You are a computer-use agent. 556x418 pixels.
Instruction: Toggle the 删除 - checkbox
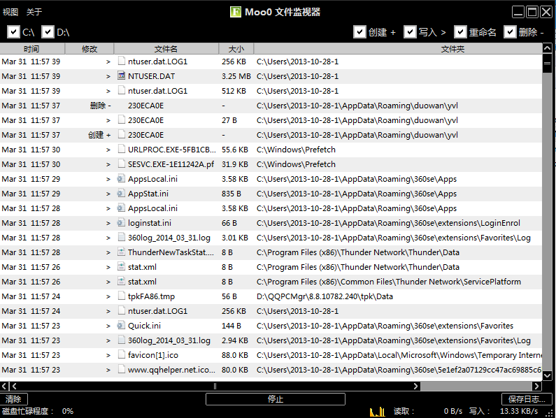[x=510, y=32]
